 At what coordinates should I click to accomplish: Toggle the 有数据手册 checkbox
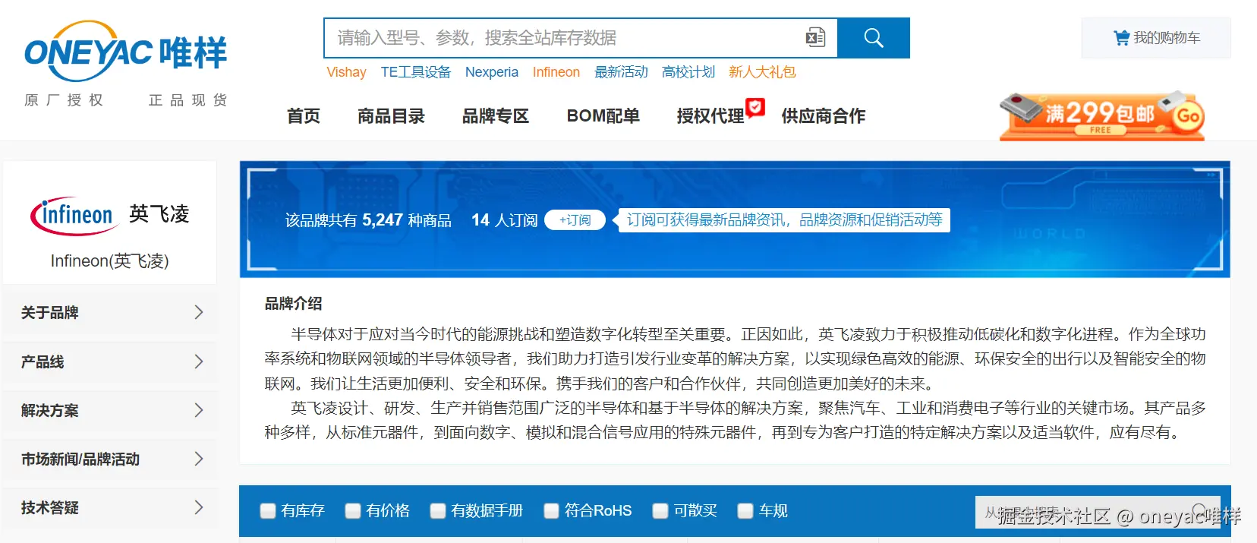[x=437, y=511]
